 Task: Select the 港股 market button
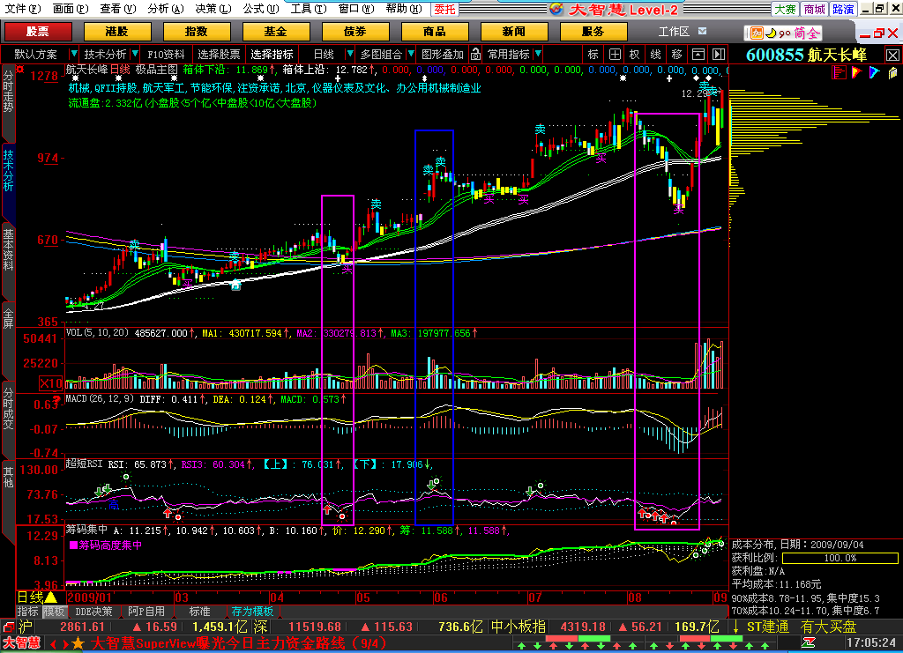(x=117, y=32)
